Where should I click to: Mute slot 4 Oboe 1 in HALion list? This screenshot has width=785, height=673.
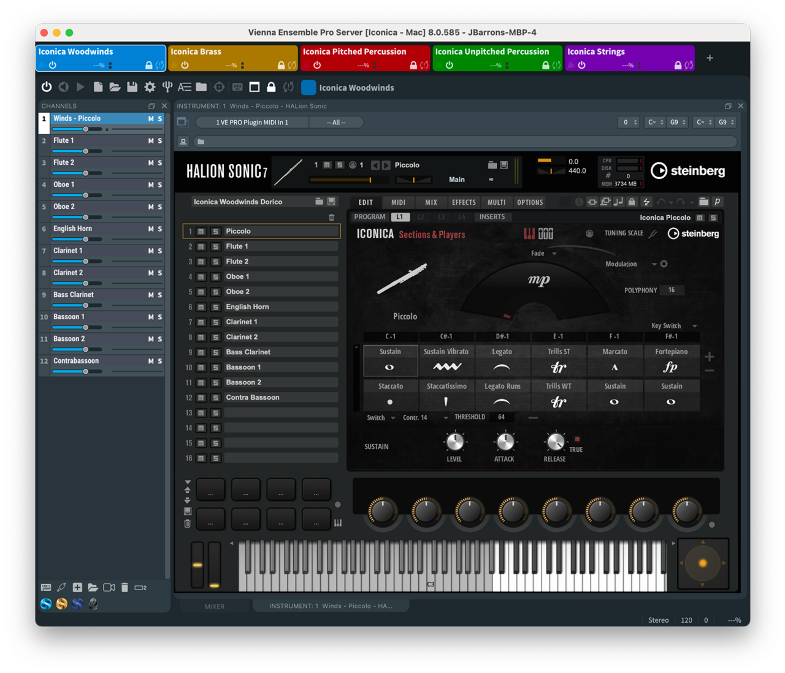pyautogui.click(x=201, y=277)
